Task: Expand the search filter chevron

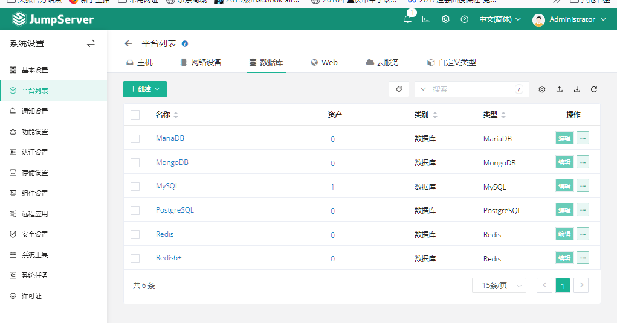Action: coord(423,89)
